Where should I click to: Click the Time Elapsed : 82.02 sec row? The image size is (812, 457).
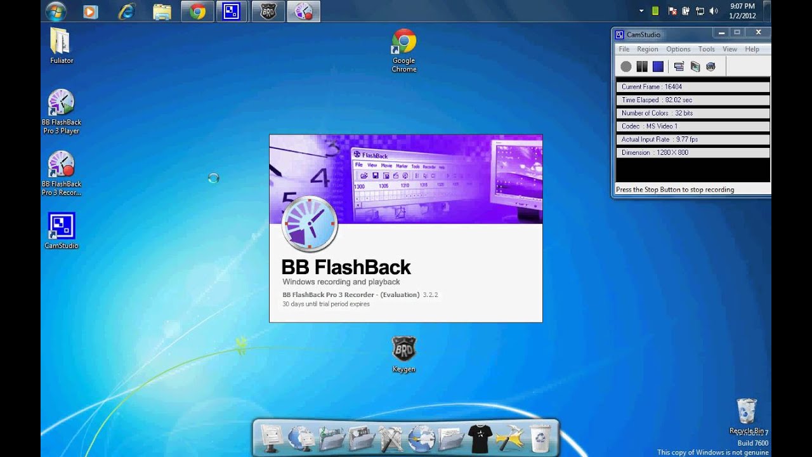click(x=693, y=100)
